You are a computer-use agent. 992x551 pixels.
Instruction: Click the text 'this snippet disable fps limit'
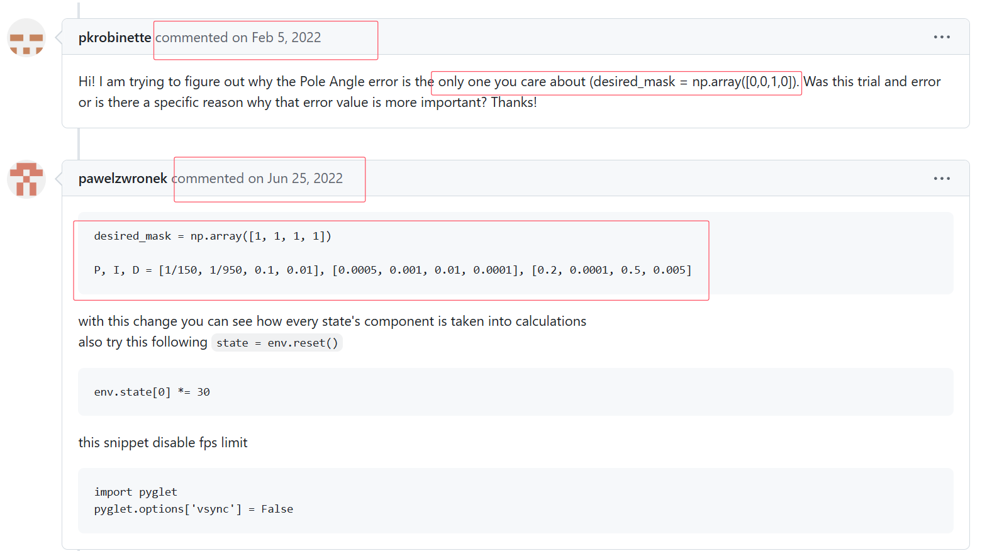tap(163, 443)
